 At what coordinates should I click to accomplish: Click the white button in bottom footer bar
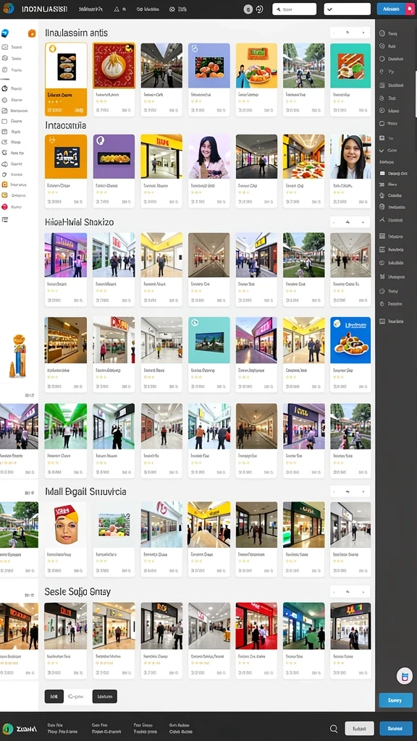click(x=359, y=728)
